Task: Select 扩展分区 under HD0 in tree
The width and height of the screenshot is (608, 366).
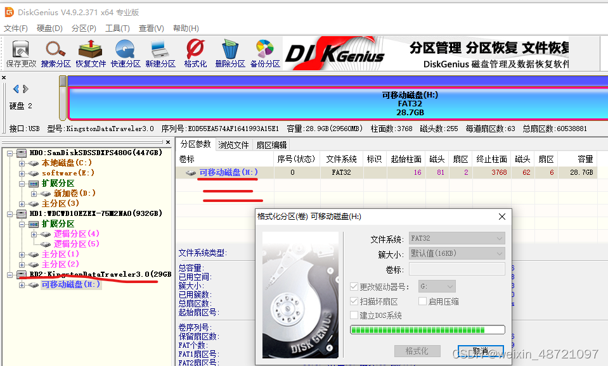Action: coord(58,184)
